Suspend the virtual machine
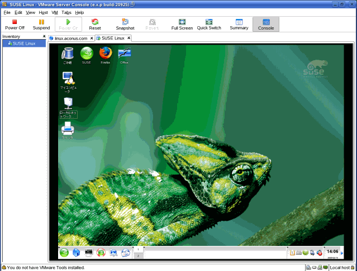357x271 pixels. [x=41, y=24]
